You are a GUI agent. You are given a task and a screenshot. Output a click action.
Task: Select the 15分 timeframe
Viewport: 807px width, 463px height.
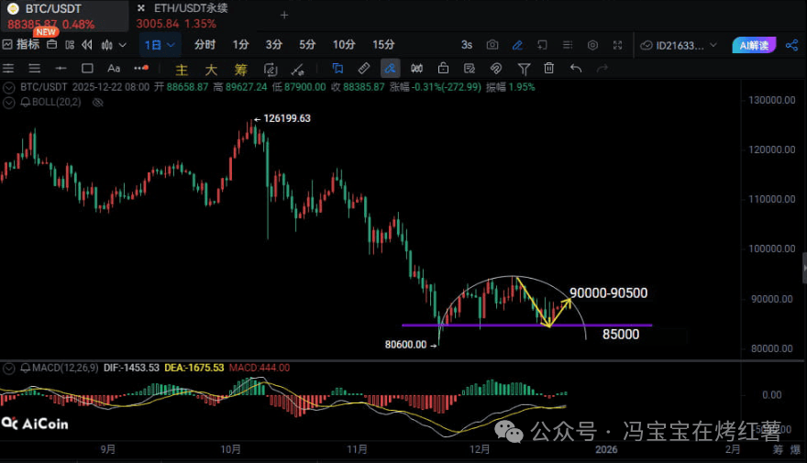pos(383,45)
